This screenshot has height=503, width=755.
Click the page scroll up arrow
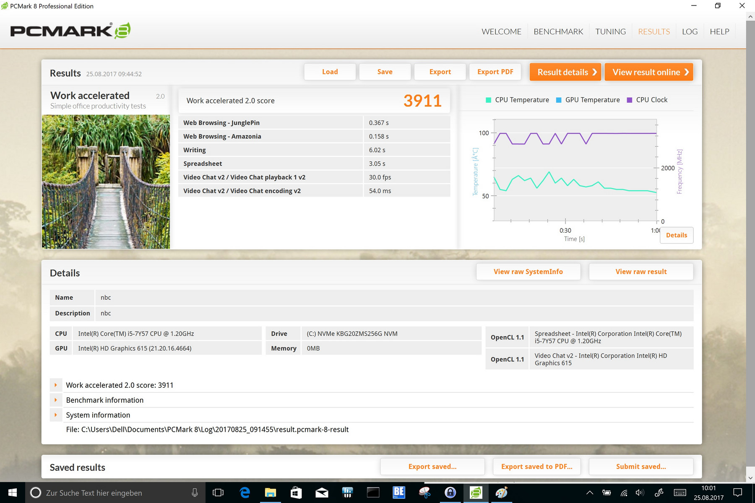750,17
